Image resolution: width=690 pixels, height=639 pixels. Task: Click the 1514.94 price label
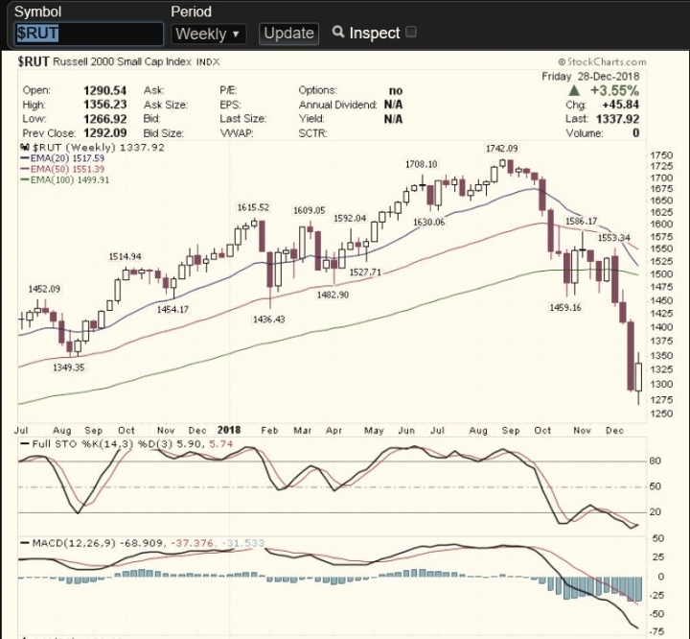126,257
